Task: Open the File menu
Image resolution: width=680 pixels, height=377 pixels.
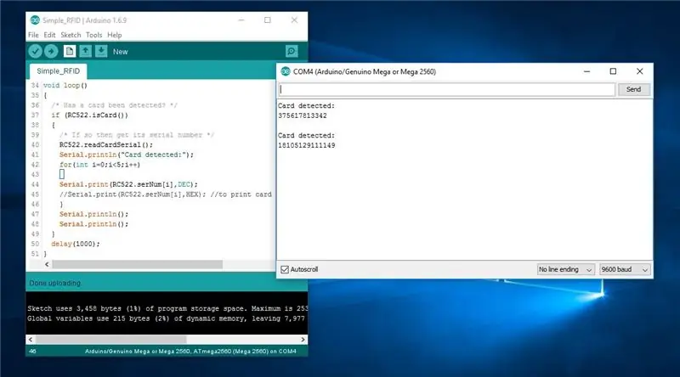Action: point(33,35)
